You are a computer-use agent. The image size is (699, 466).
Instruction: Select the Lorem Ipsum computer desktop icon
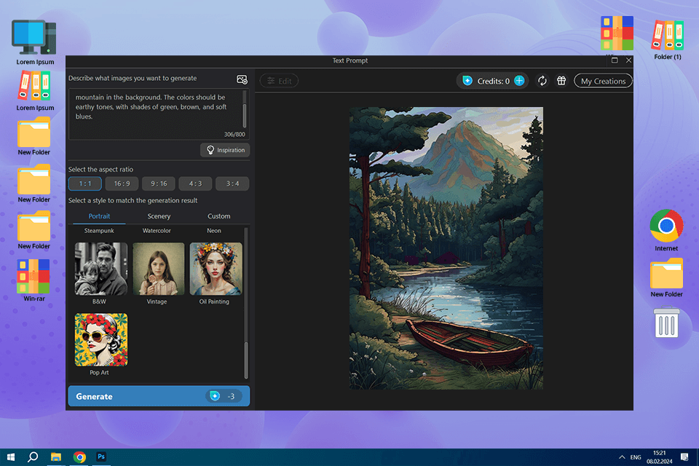pyautogui.click(x=34, y=42)
